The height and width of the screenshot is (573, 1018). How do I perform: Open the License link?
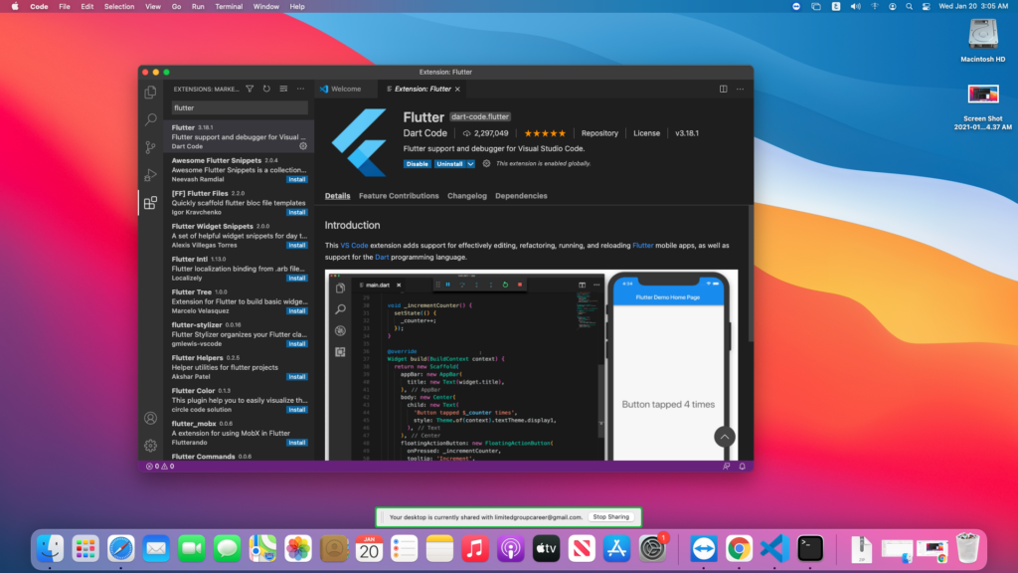click(646, 133)
